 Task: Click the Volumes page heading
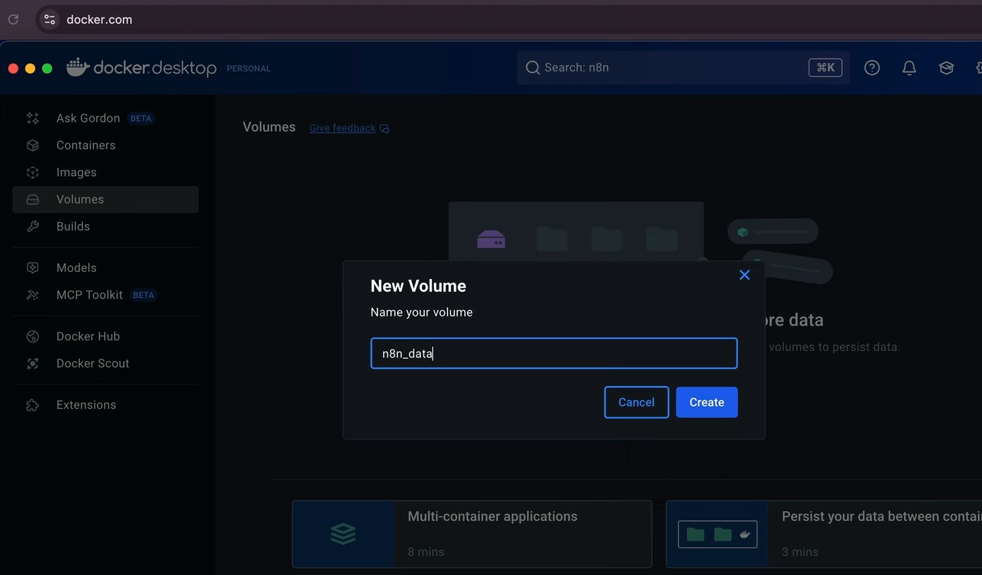coord(269,128)
